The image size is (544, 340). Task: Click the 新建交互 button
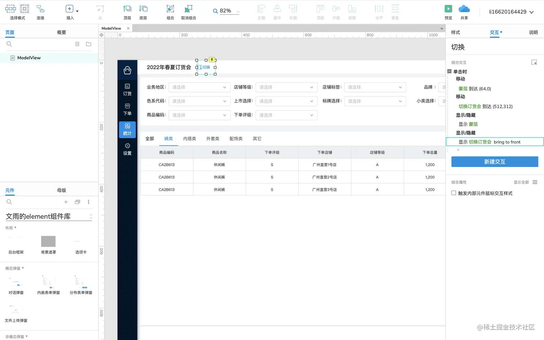click(495, 162)
